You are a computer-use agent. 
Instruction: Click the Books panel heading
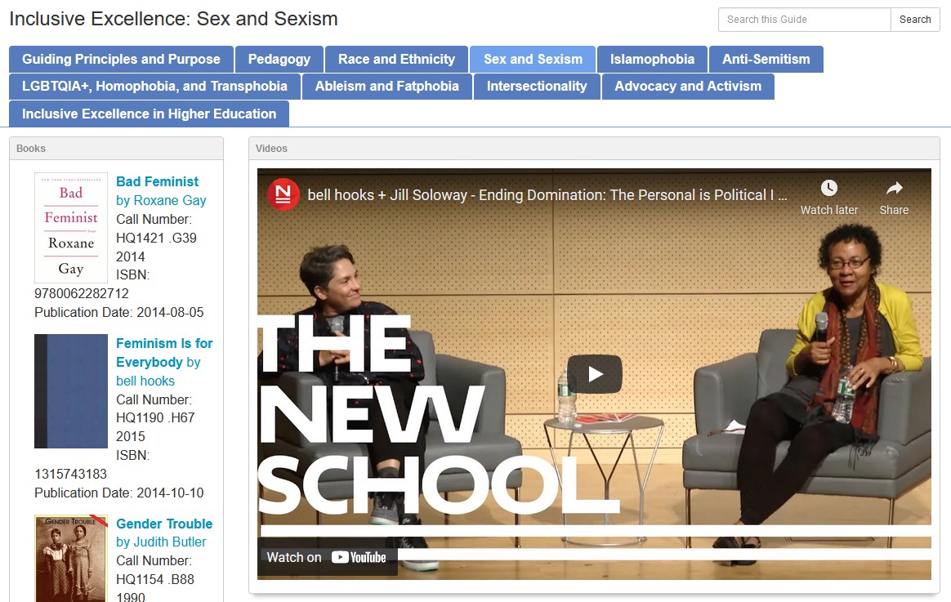[31, 149]
